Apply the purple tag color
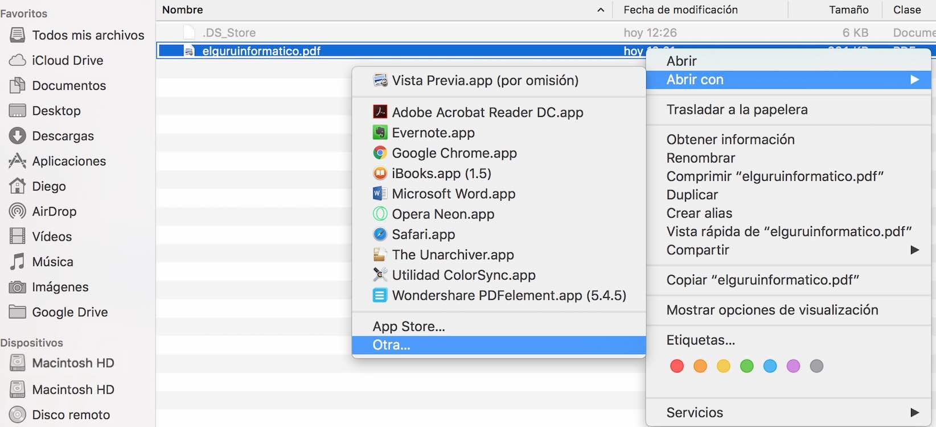Viewport: 936px width, 427px height. click(794, 366)
